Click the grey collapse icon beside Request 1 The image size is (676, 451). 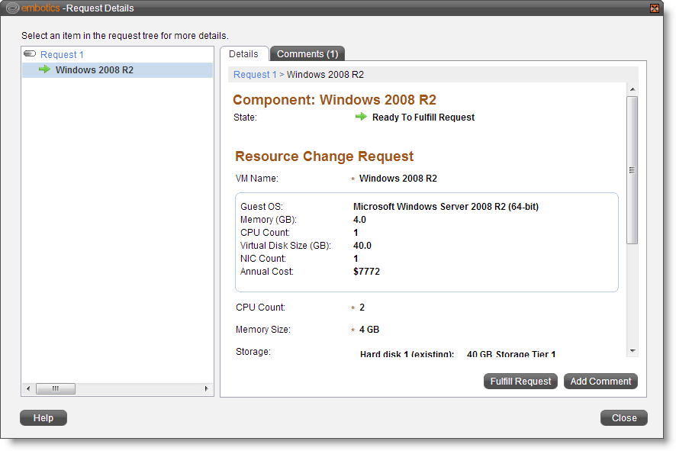point(29,53)
